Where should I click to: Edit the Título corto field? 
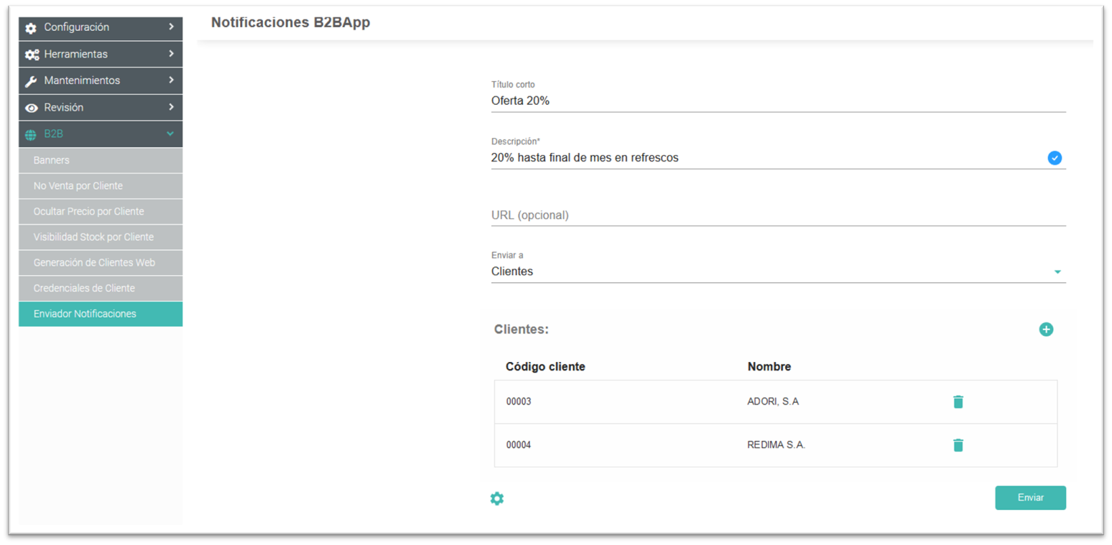[x=778, y=101]
